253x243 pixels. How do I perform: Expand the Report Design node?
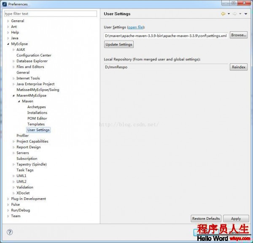coord(13,147)
